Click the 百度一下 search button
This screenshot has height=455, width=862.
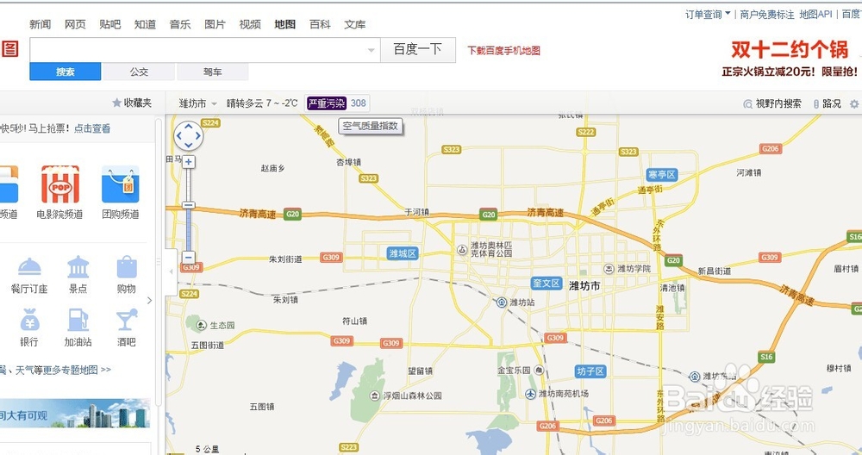[x=418, y=49]
